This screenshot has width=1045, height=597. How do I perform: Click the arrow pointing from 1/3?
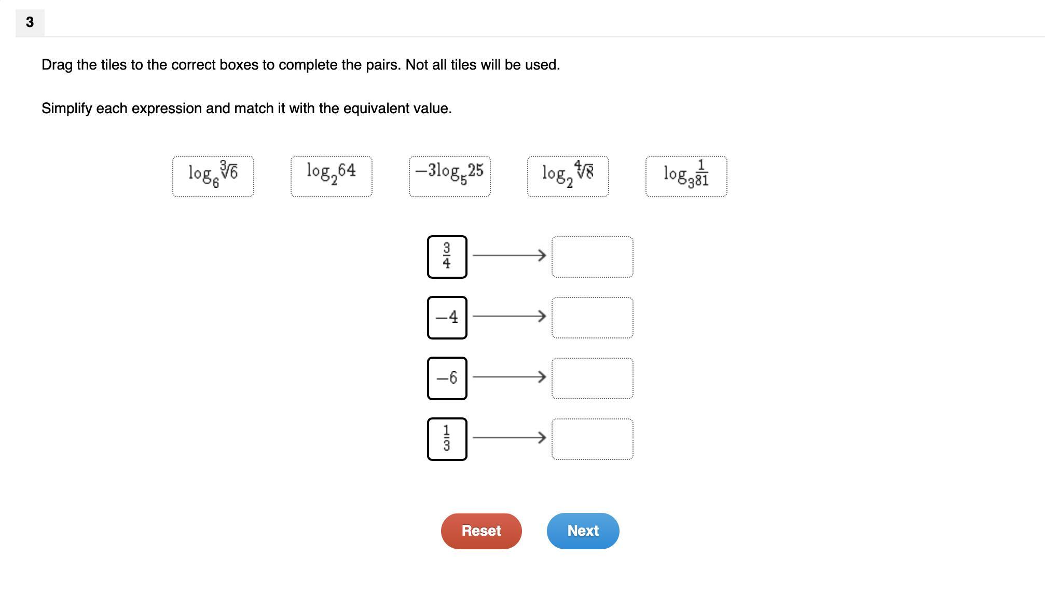click(509, 438)
